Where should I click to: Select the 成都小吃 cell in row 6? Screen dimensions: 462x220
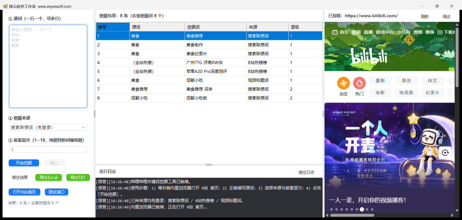216,80
